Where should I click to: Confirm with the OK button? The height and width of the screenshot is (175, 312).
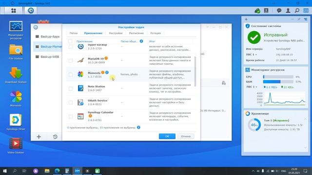(167, 136)
